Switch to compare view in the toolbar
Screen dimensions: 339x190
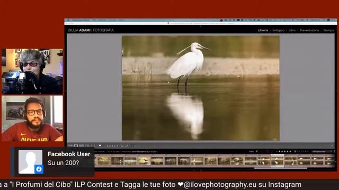(81, 146)
